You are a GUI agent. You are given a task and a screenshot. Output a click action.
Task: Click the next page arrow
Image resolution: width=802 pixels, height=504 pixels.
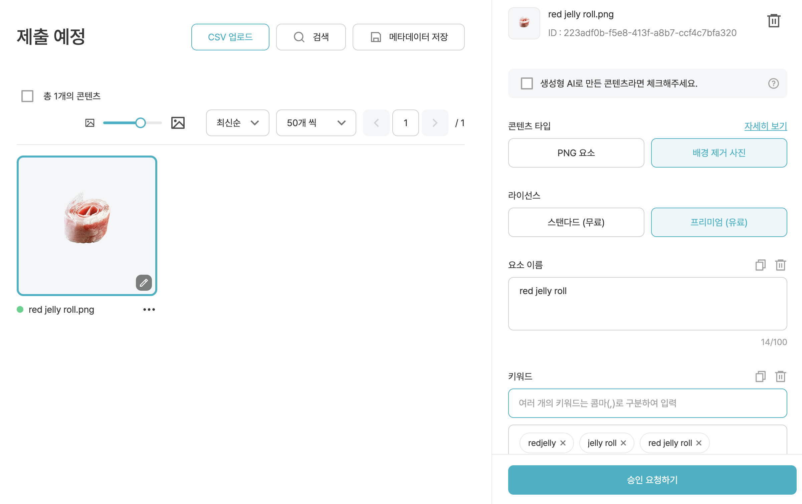[x=434, y=123]
